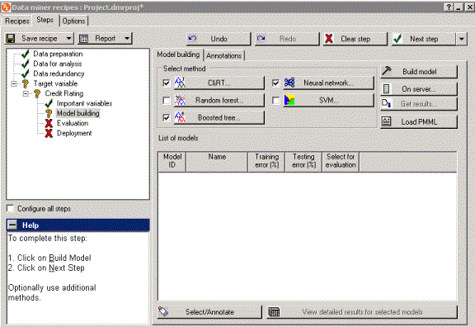Click the minus icon in Help header
The width and height of the screenshot is (475, 327).
click(12, 225)
